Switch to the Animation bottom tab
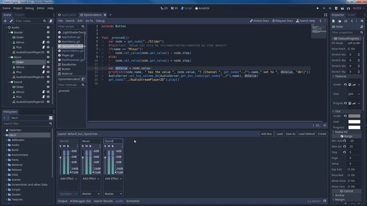Viewport: 367px width, 206px height. [132, 201]
